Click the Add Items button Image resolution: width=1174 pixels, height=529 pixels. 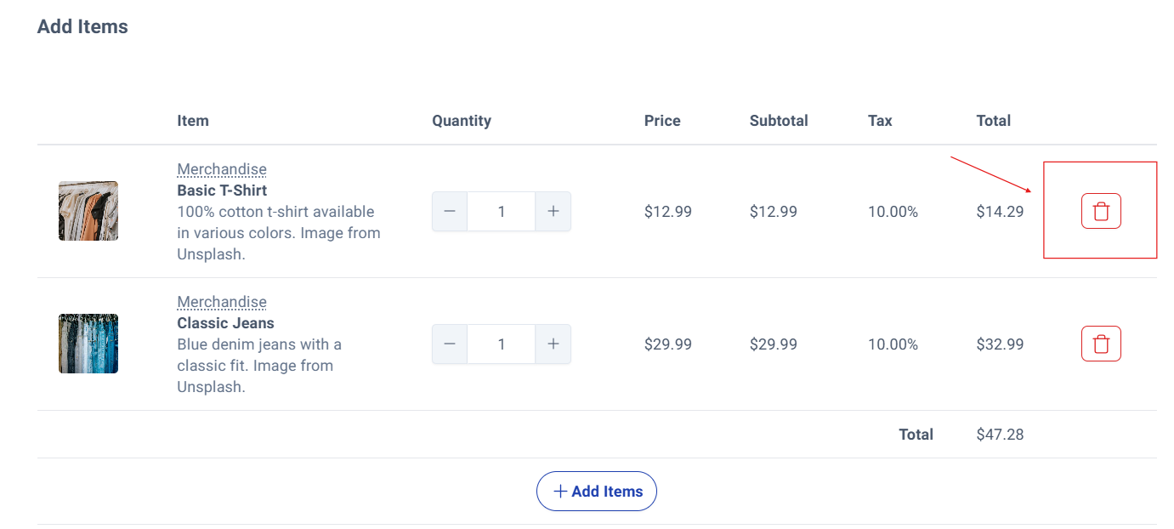(x=596, y=491)
